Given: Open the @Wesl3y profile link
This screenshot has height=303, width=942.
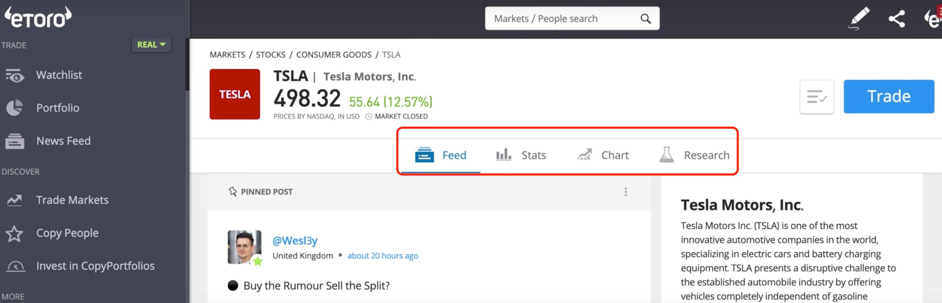Looking at the screenshot, I should tap(295, 241).
